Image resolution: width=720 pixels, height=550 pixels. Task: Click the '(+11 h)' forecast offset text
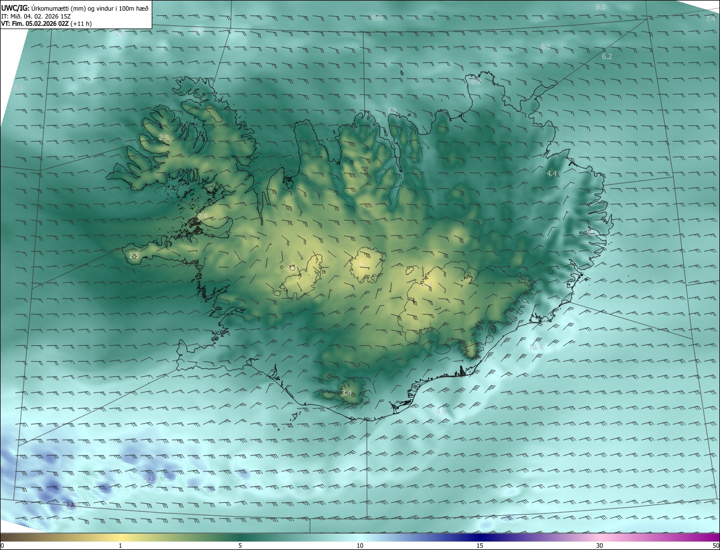click(82, 24)
